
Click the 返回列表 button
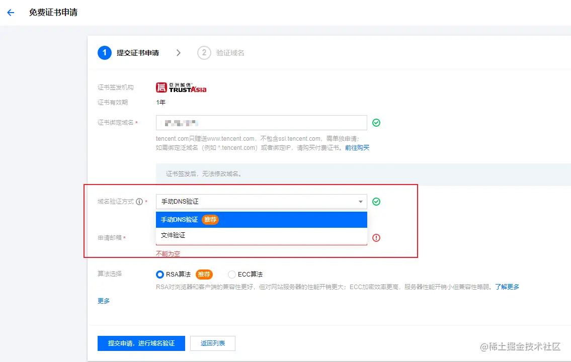pos(213,343)
